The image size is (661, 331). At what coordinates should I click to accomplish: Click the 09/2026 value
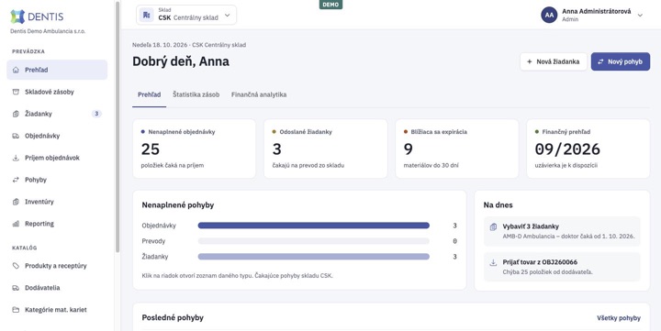point(567,149)
